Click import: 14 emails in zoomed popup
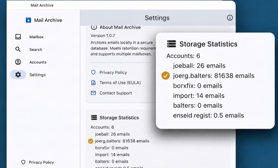The image size is (278, 168). 199,96
